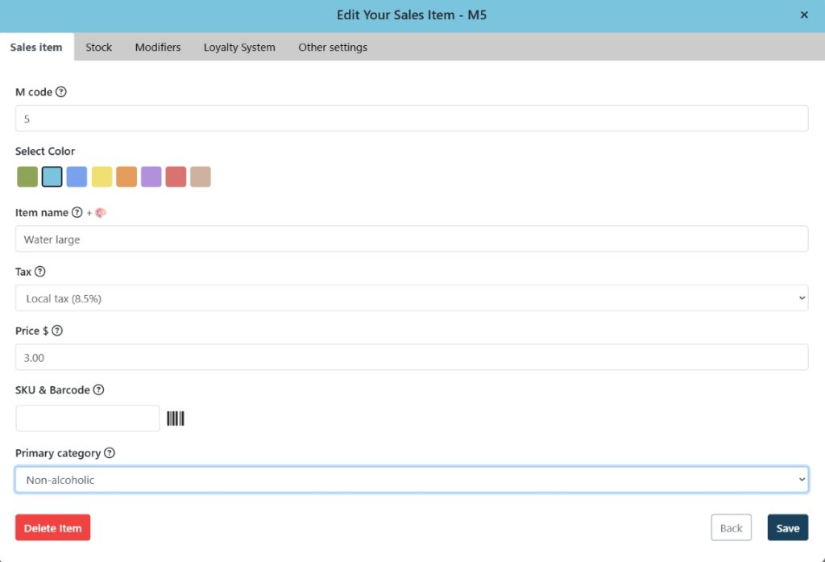
Task: Click the help icon beside Price $
Action: (x=57, y=331)
